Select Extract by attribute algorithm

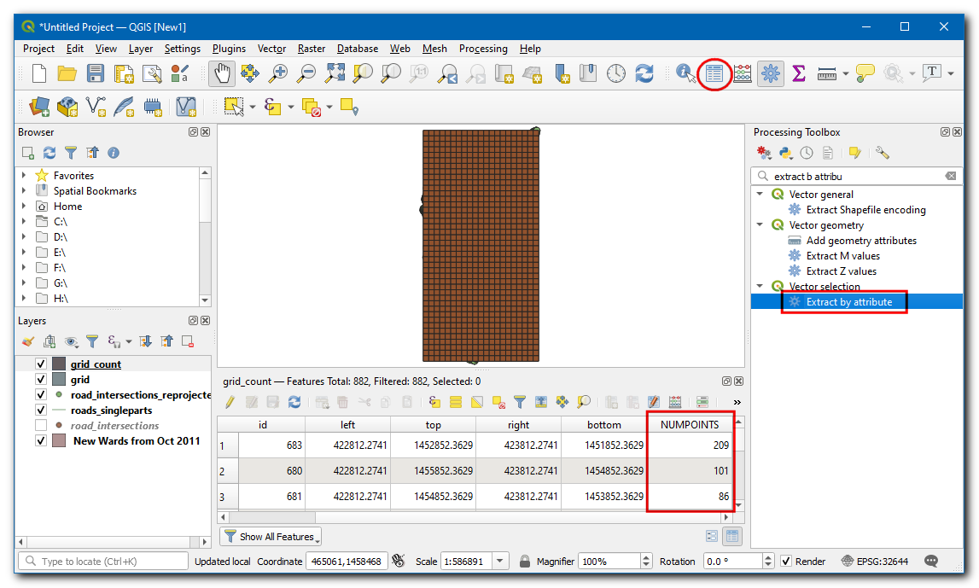[848, 302]
